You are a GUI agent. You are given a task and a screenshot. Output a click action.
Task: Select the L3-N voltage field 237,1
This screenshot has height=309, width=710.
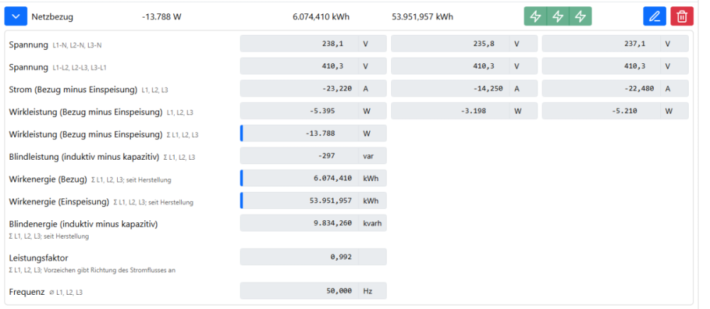[x=601, y=44]
